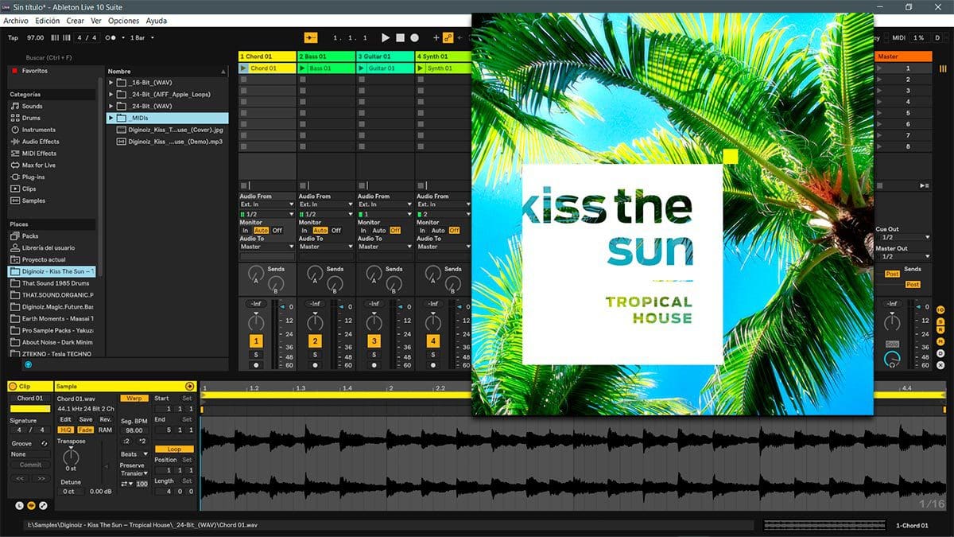Viewport: 954px width, 537px height.
Task: Reverse the sample with Rev. button
Action: pos(106,419)
